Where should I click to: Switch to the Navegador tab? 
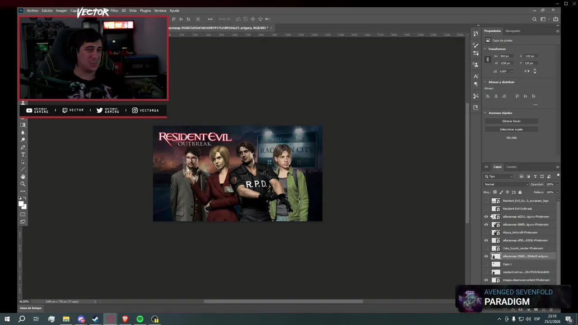(513, 31)
